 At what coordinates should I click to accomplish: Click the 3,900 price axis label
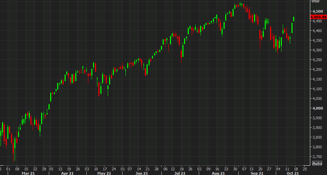(x=317, y=128)
